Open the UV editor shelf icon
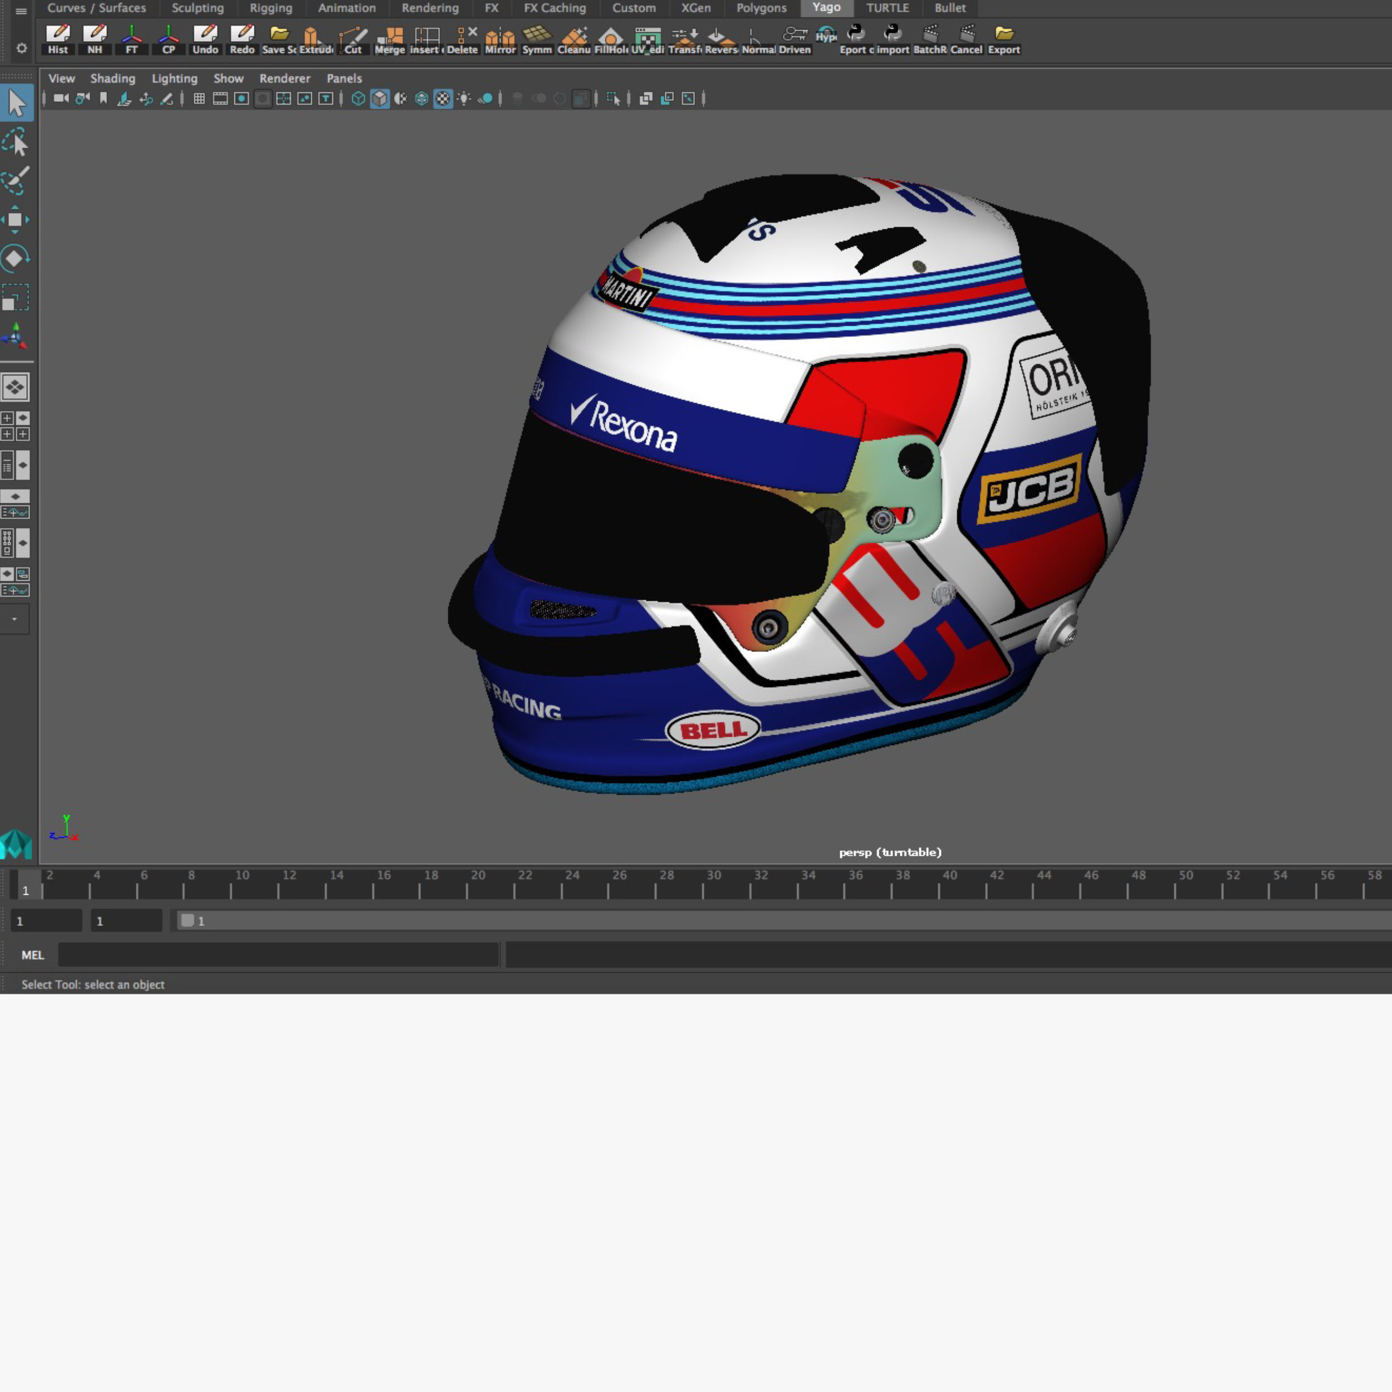This screenshot has height=1392, width=1392. point(648,40)
